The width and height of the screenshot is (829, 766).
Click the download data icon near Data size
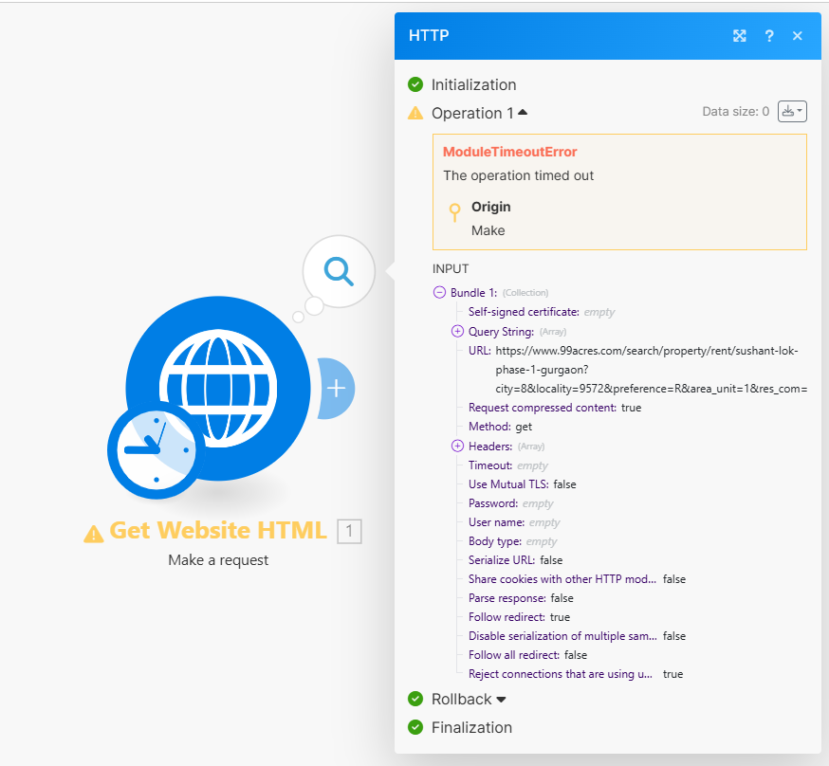click(788, 111)
